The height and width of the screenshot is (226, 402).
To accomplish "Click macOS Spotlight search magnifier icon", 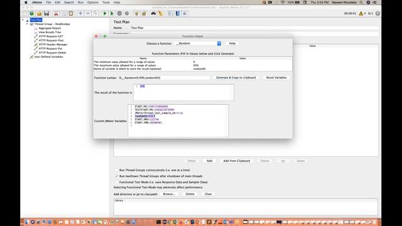I will (x=361, y=3).
